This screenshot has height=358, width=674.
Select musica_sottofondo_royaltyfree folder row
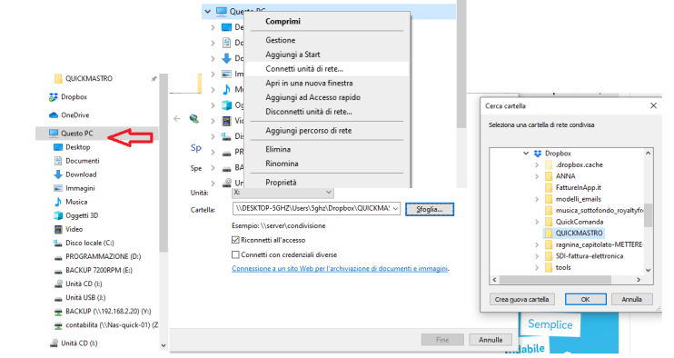[x=594, y=211]
